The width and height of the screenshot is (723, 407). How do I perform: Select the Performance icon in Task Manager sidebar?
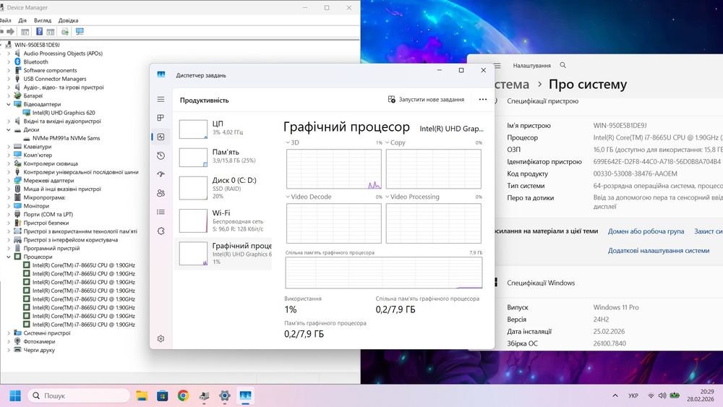[161, 137]
